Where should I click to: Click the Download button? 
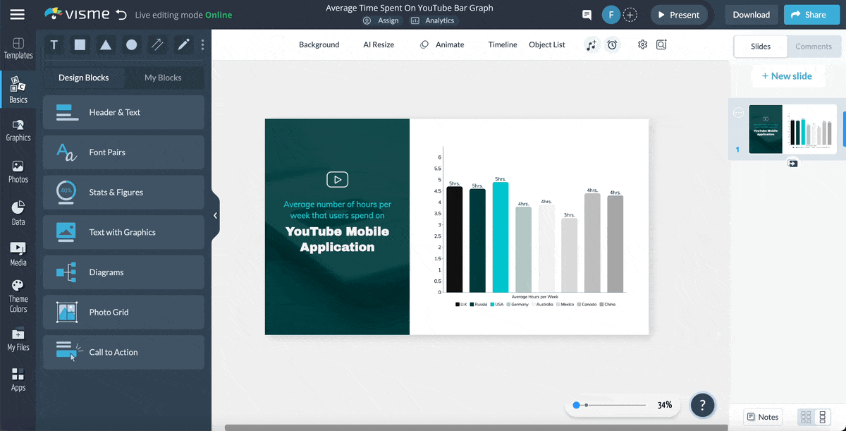tap(751, 15)
